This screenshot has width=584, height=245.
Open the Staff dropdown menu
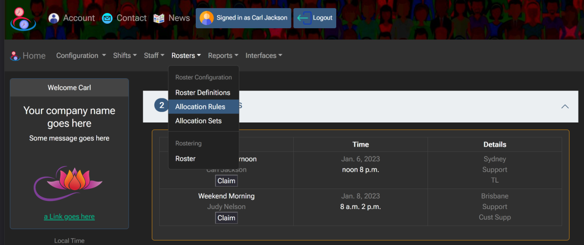154,56
